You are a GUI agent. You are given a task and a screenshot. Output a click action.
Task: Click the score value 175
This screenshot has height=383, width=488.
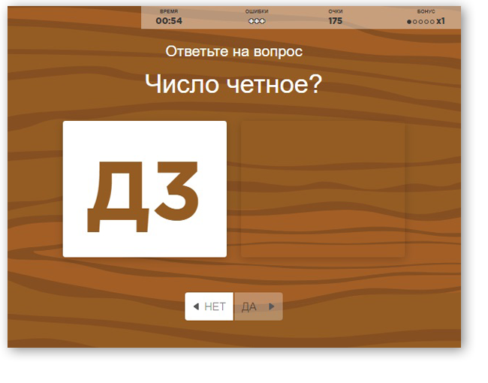[x=335, y=21]
